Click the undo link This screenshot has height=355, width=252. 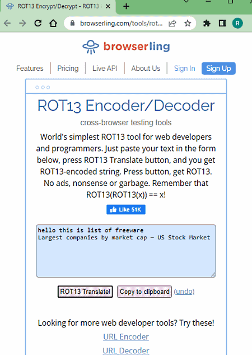(x=184, y=292)
